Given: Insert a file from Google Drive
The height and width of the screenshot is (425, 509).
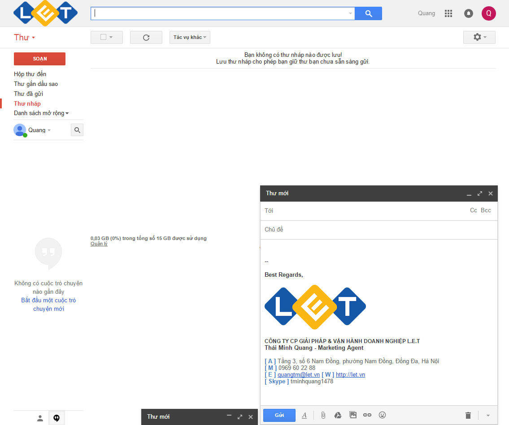Looking at the screenshot, I should click(x=338, y=415).
